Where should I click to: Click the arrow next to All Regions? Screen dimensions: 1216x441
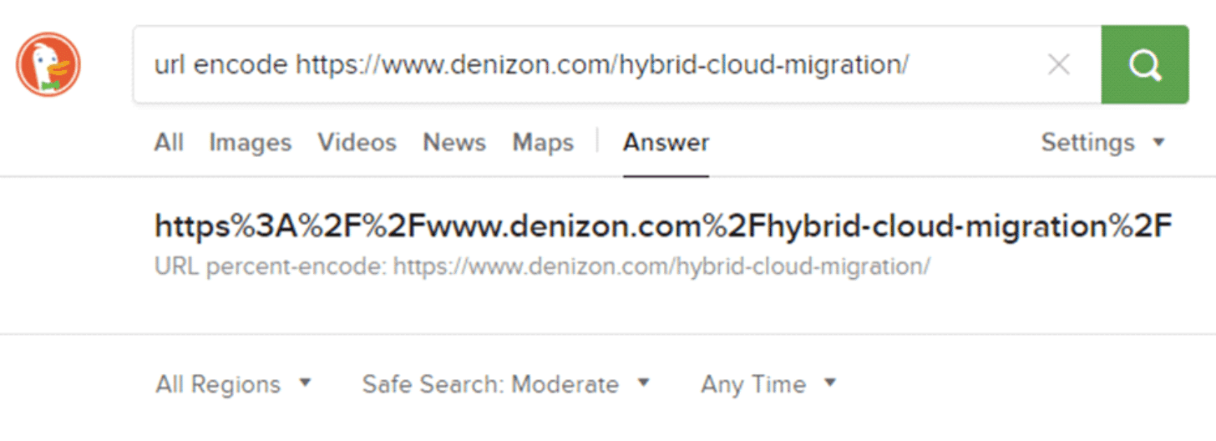305,383
